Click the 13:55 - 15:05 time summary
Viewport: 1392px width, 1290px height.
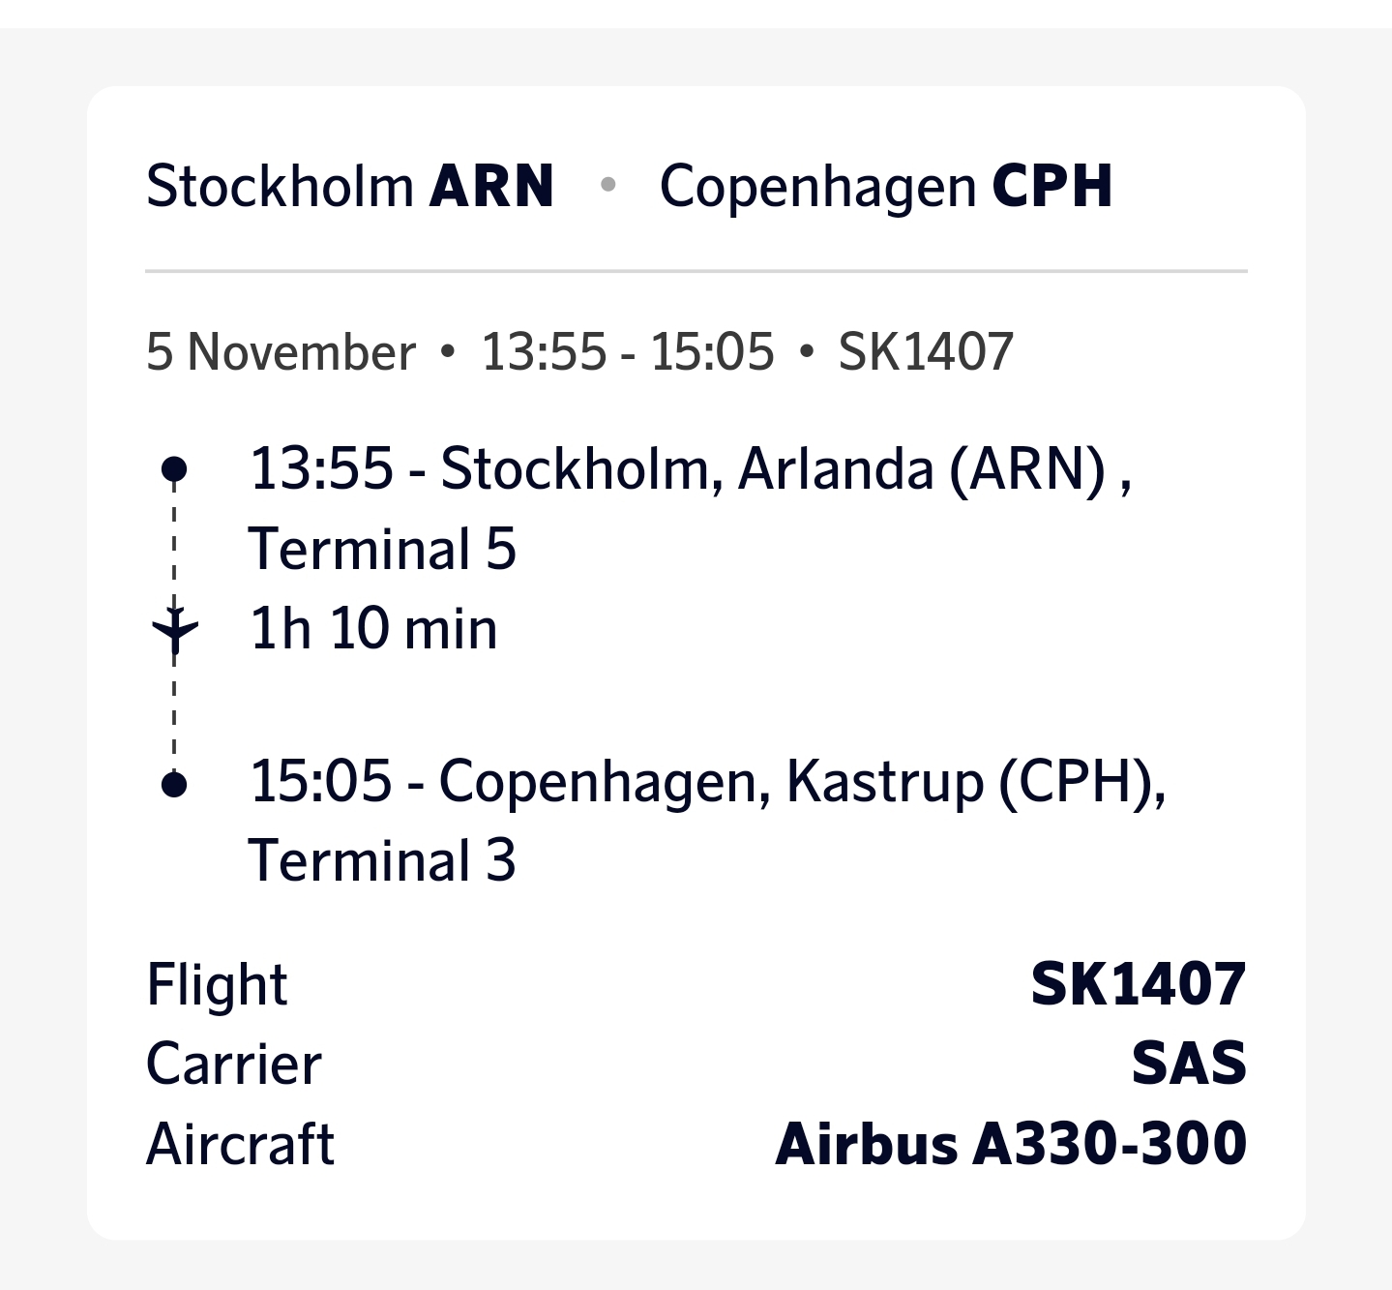coord(628,351)
